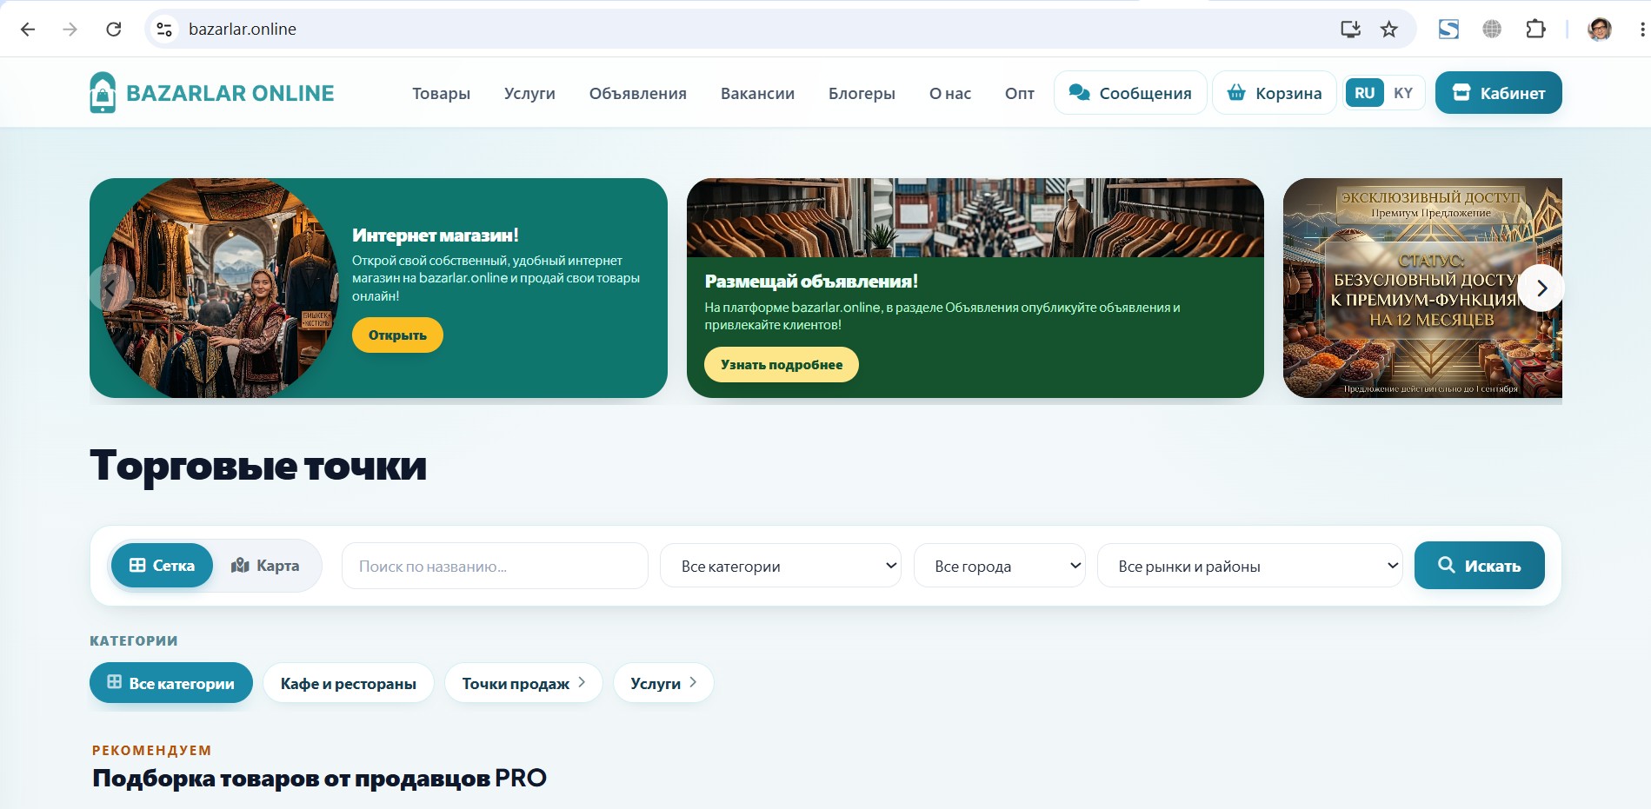
Task: Open the browser extensions puzzle icon
Action: point(1535,30)
